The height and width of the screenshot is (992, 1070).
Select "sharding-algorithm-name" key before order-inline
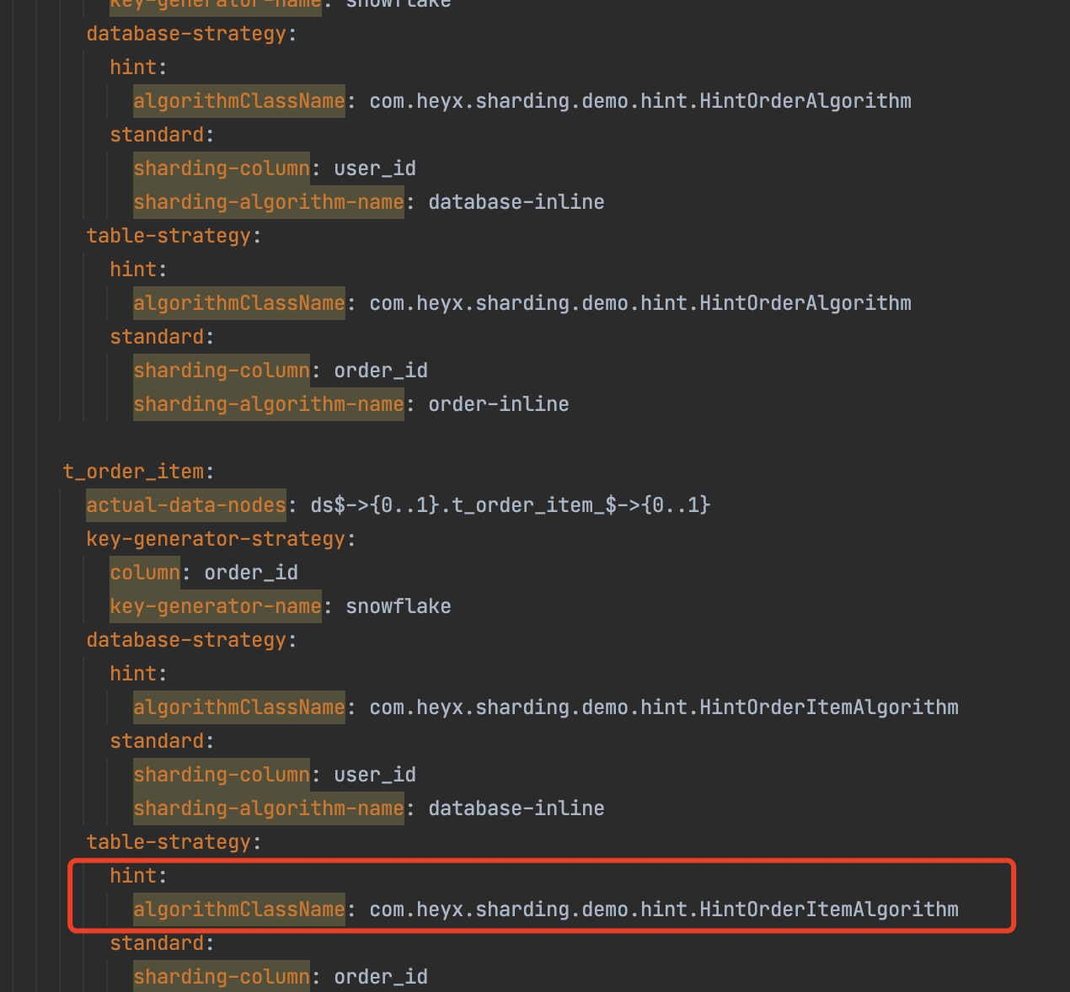[269, 404]
